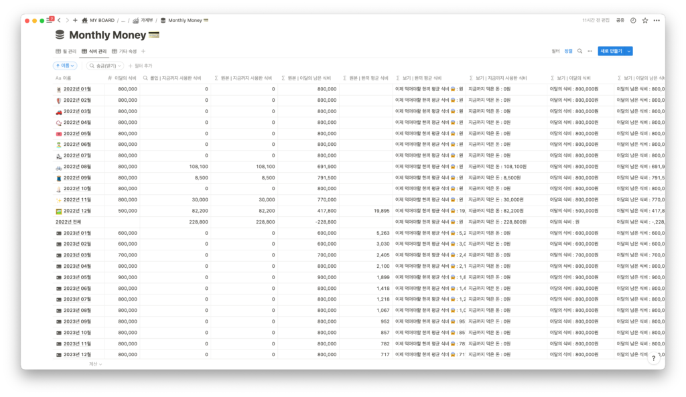This screenshot has width=686, height=397.
Task: Add a new view with plus icon
Action: point(143,51)
